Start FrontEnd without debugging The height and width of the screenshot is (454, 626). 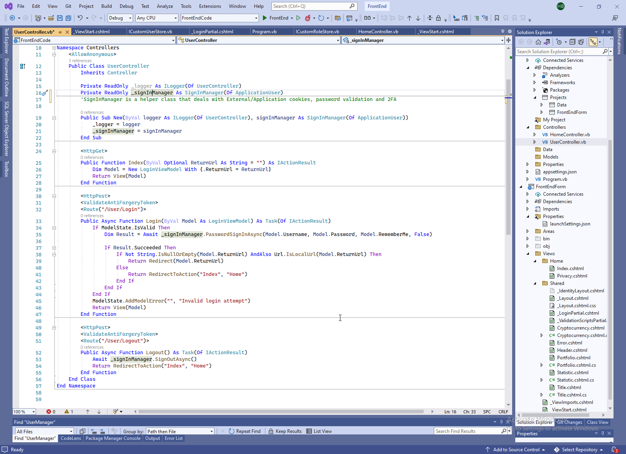coord(299,18)
